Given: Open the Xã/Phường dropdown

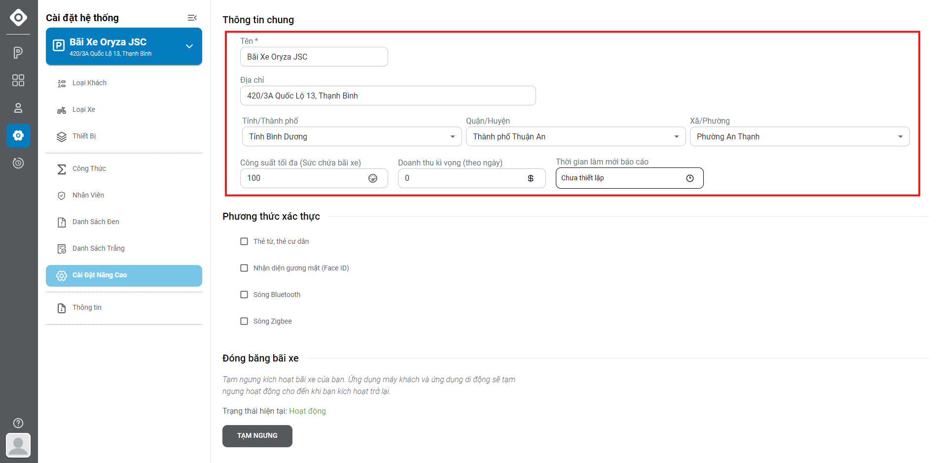Looking at the screenshot, I should 800,136.
